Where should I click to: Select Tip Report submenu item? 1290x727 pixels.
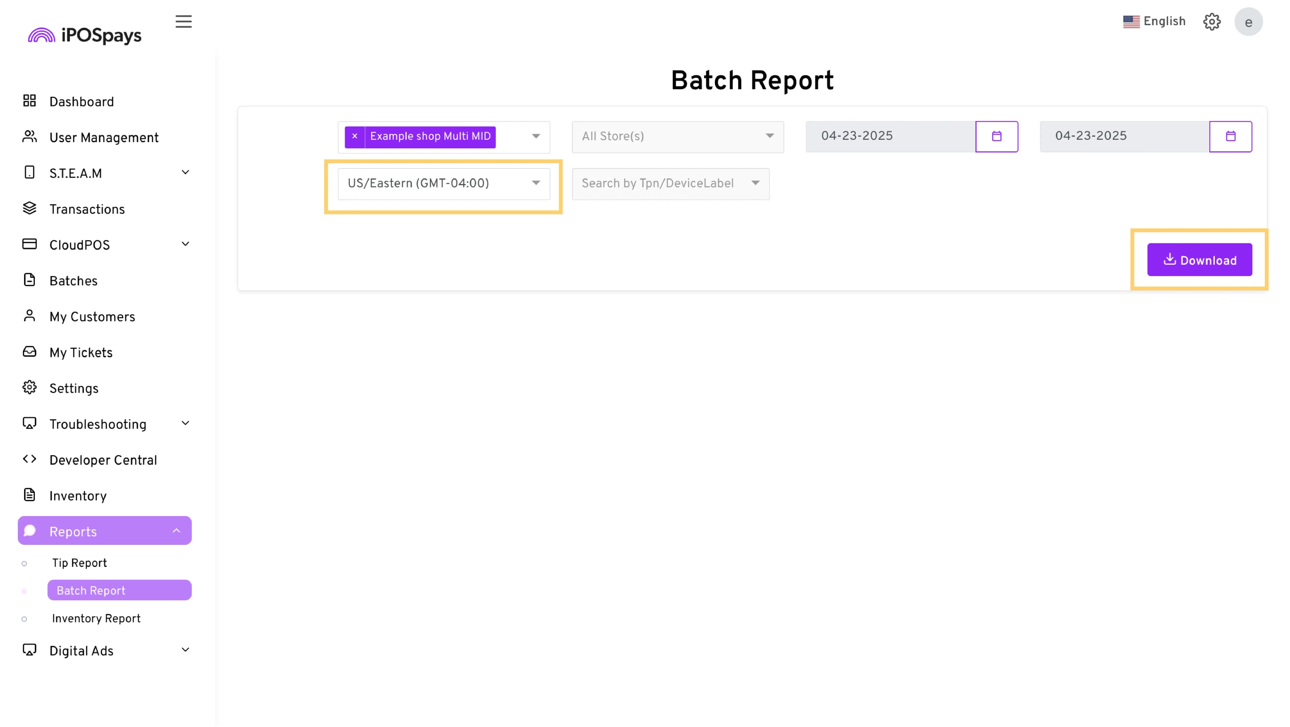(x=80, y=563)
